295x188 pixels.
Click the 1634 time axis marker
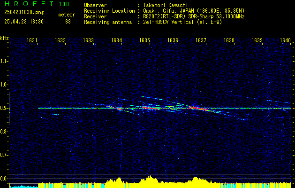(x=116, y=40)
